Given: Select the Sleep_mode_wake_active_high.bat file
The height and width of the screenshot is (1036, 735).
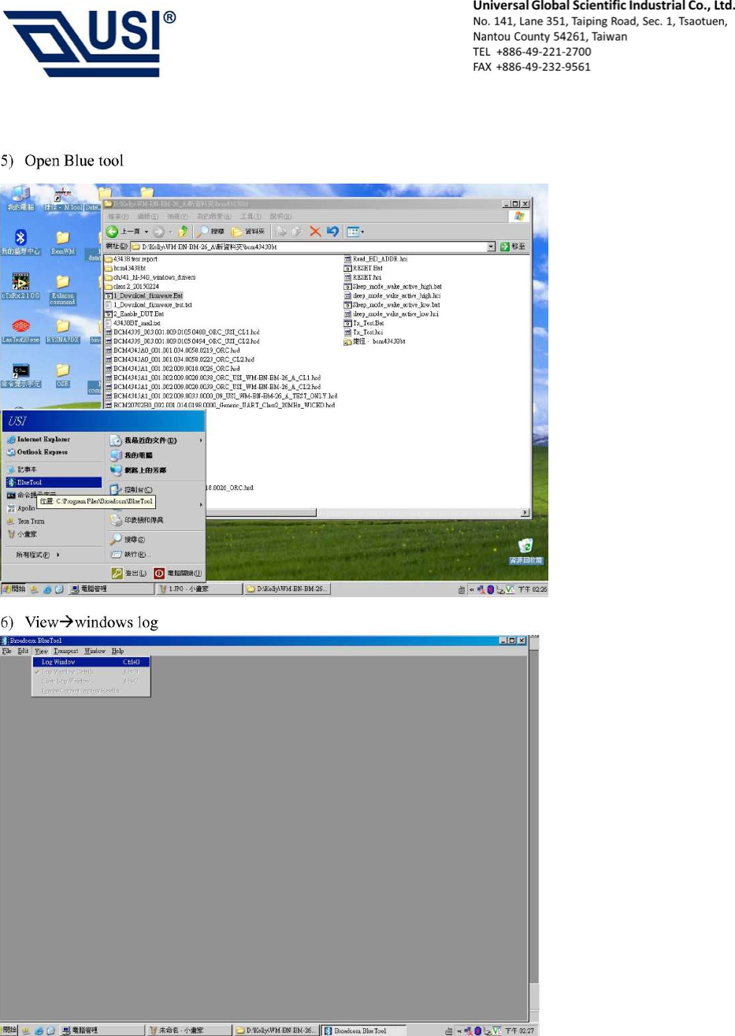Looking at the screenshot, I should click(392, 287).
